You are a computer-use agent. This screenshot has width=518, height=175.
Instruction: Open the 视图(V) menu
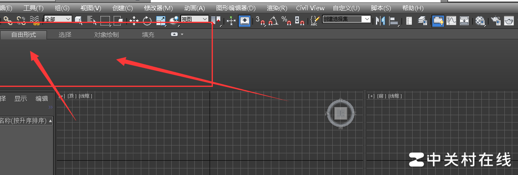coord(91,8)
